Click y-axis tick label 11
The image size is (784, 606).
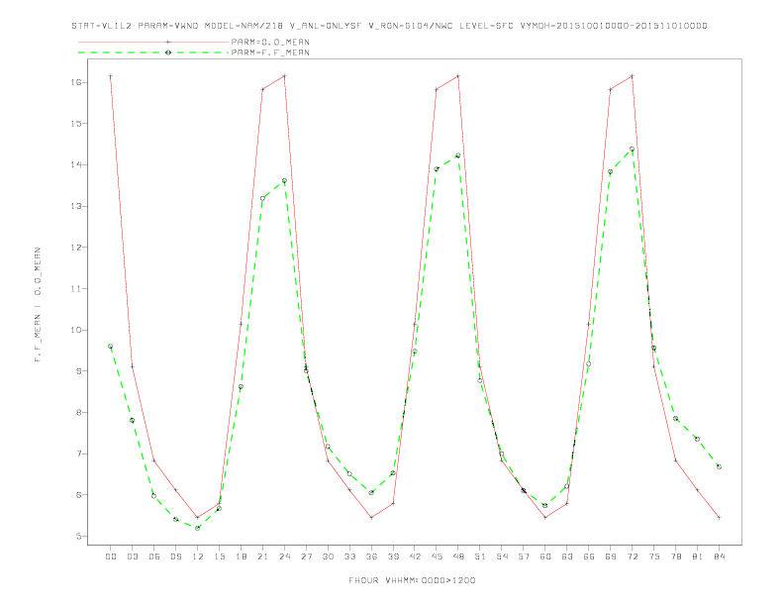[x=76, y=289]
